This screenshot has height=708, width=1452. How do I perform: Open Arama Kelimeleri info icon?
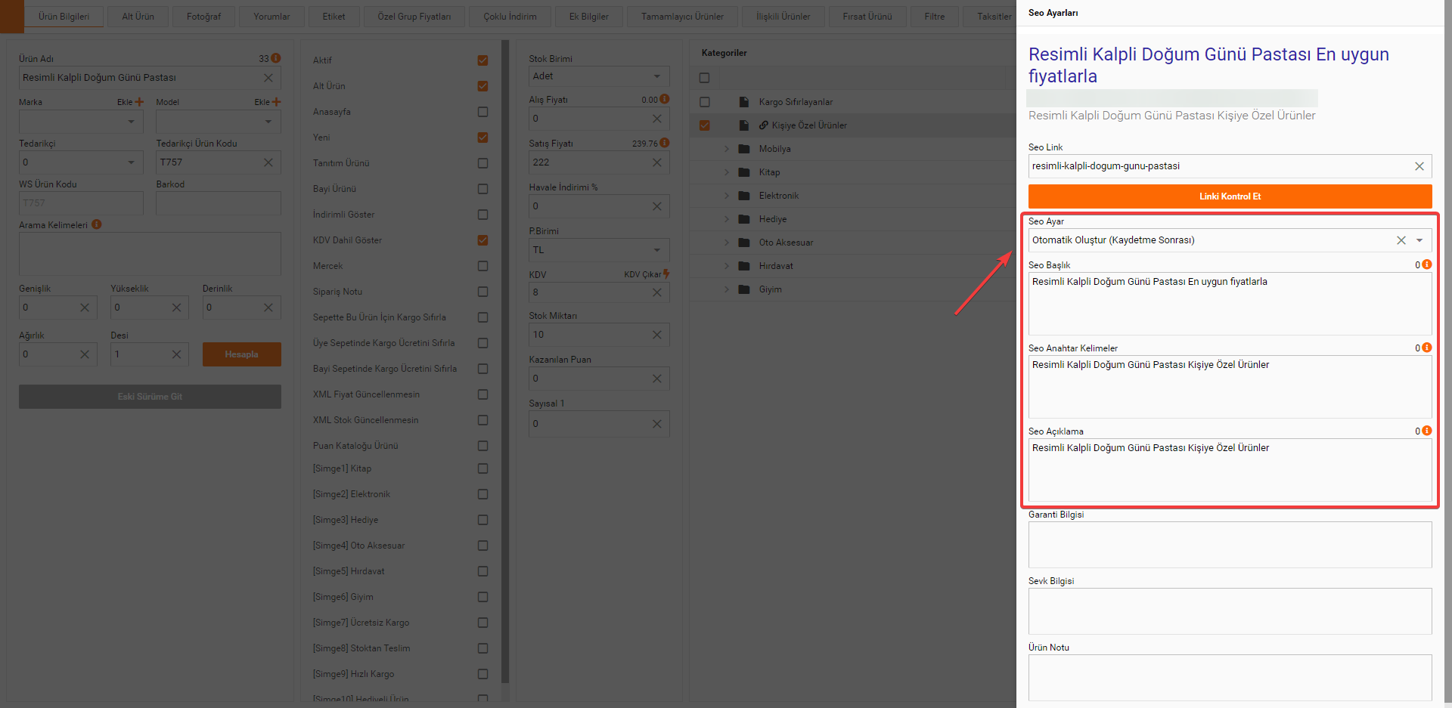coord(97,224)
